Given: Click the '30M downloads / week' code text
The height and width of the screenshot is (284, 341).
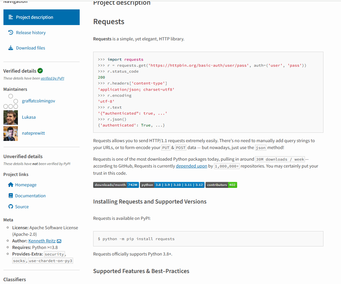Looking at the screenshot, I should [280, 159].
